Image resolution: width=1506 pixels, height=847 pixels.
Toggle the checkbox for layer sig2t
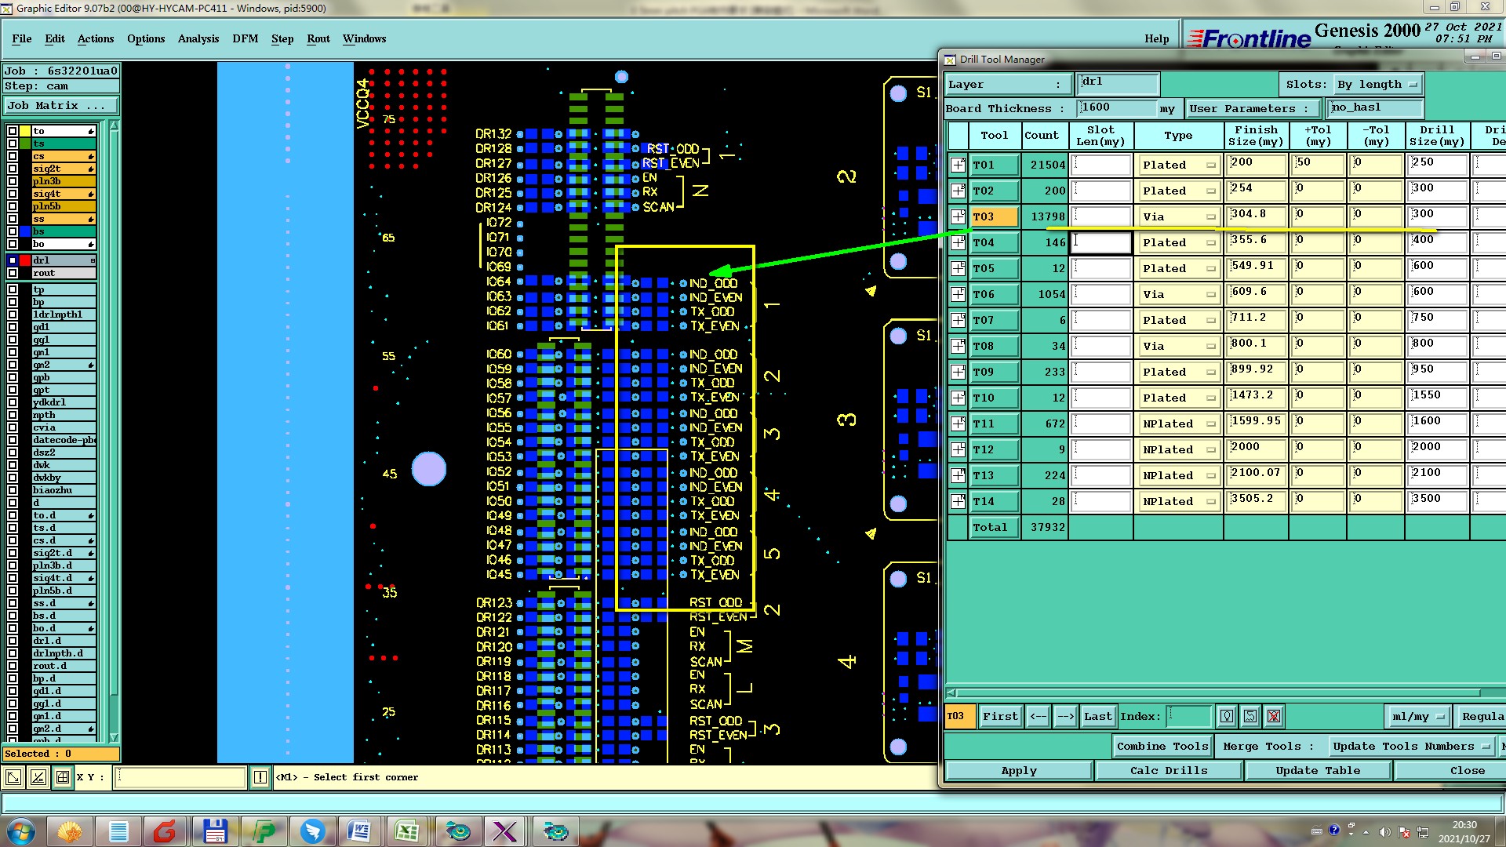[x=13, y=169]
